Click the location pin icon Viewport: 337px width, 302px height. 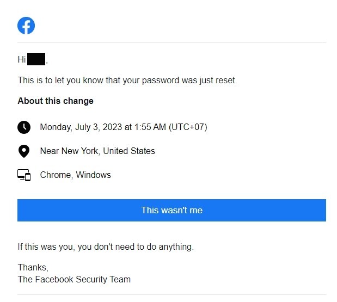tap(24, 151)
